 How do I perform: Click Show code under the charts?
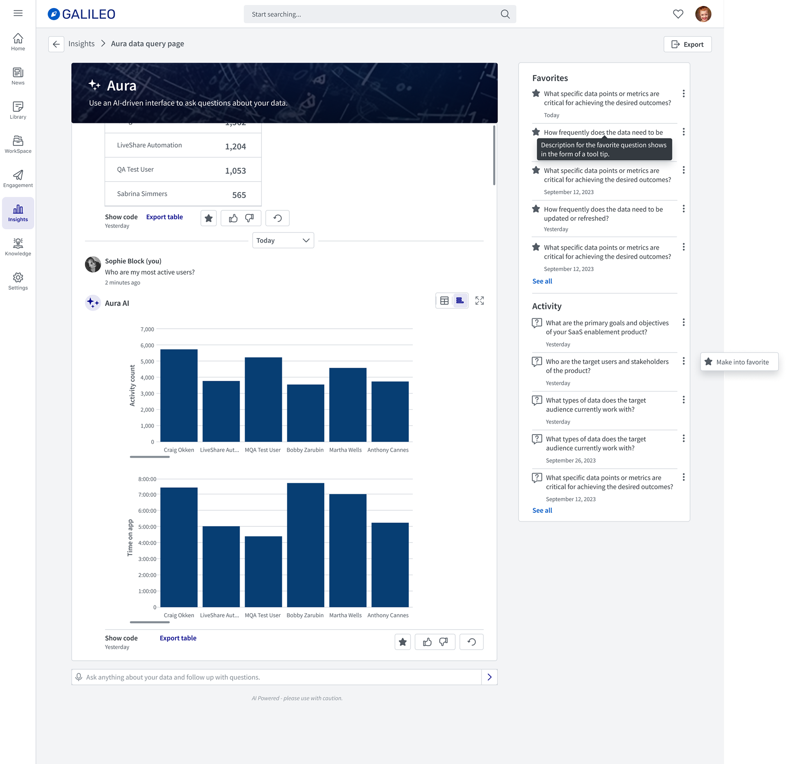tap(121, 638)
